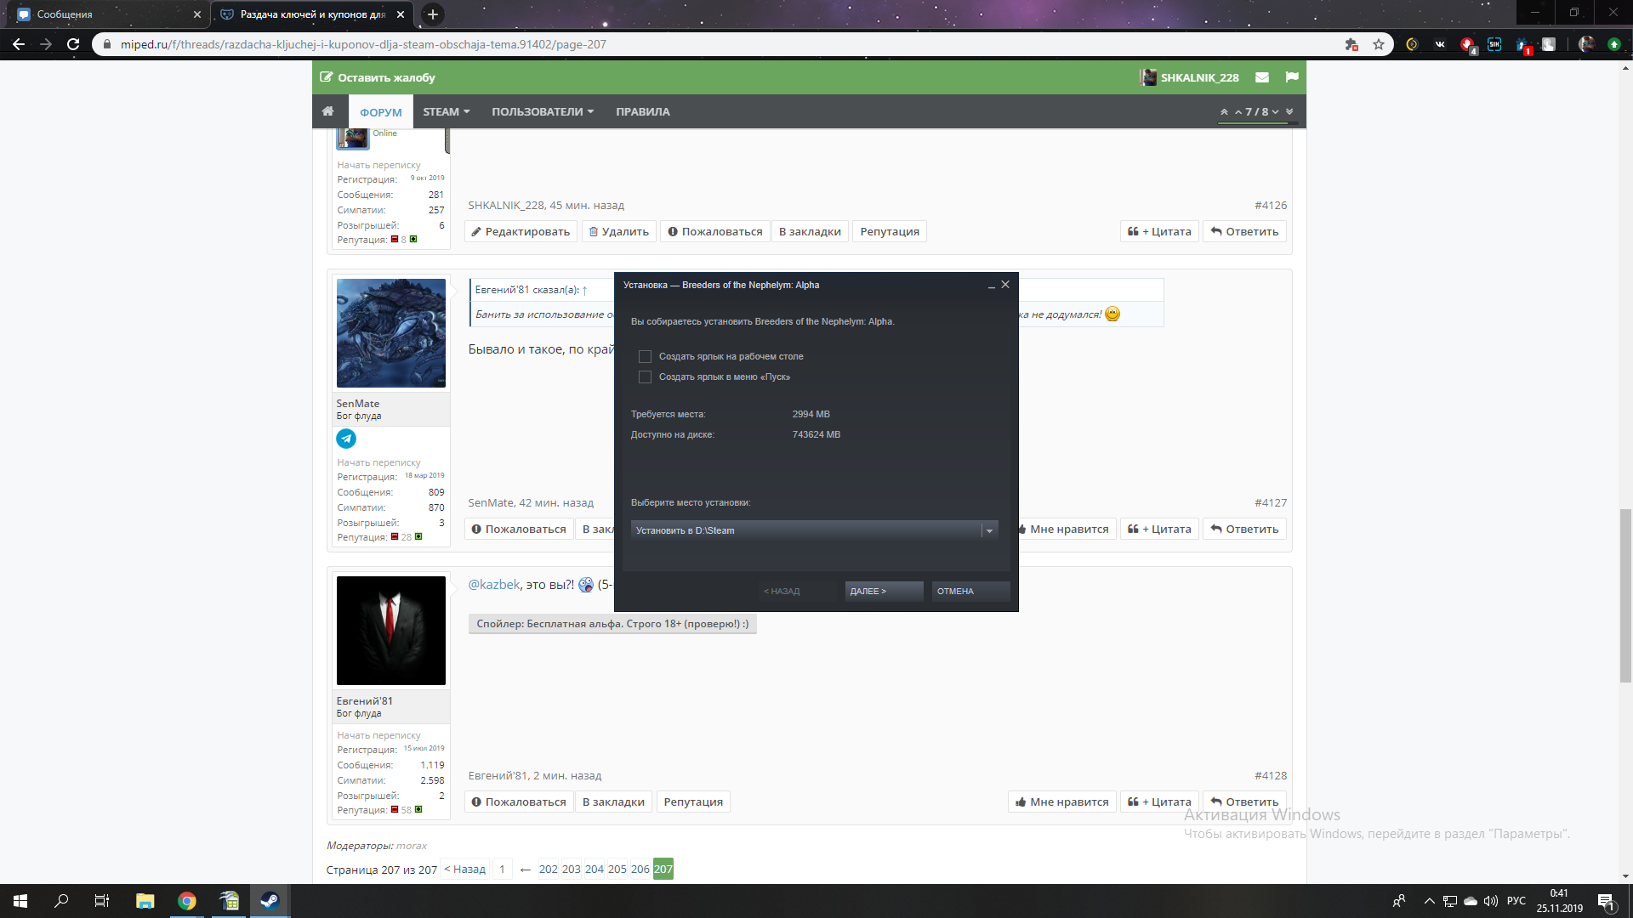The width and height of the screenshot is (1633, 918).
Task: Click В закладки on post #4126
Action: (810, 232)
